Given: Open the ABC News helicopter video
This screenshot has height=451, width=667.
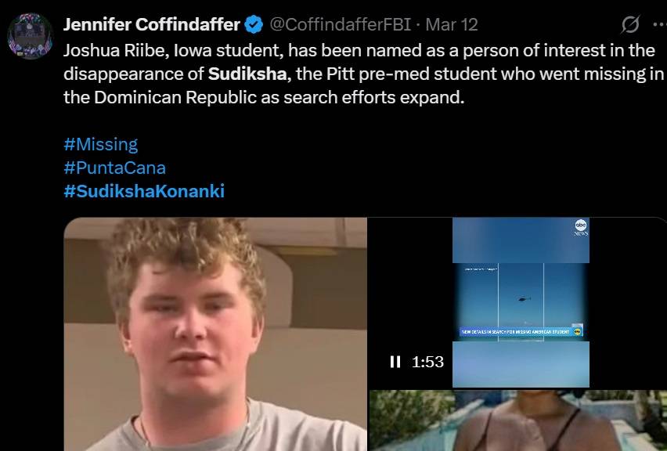Looking at the screenshot, I should (x=521, y=302).
